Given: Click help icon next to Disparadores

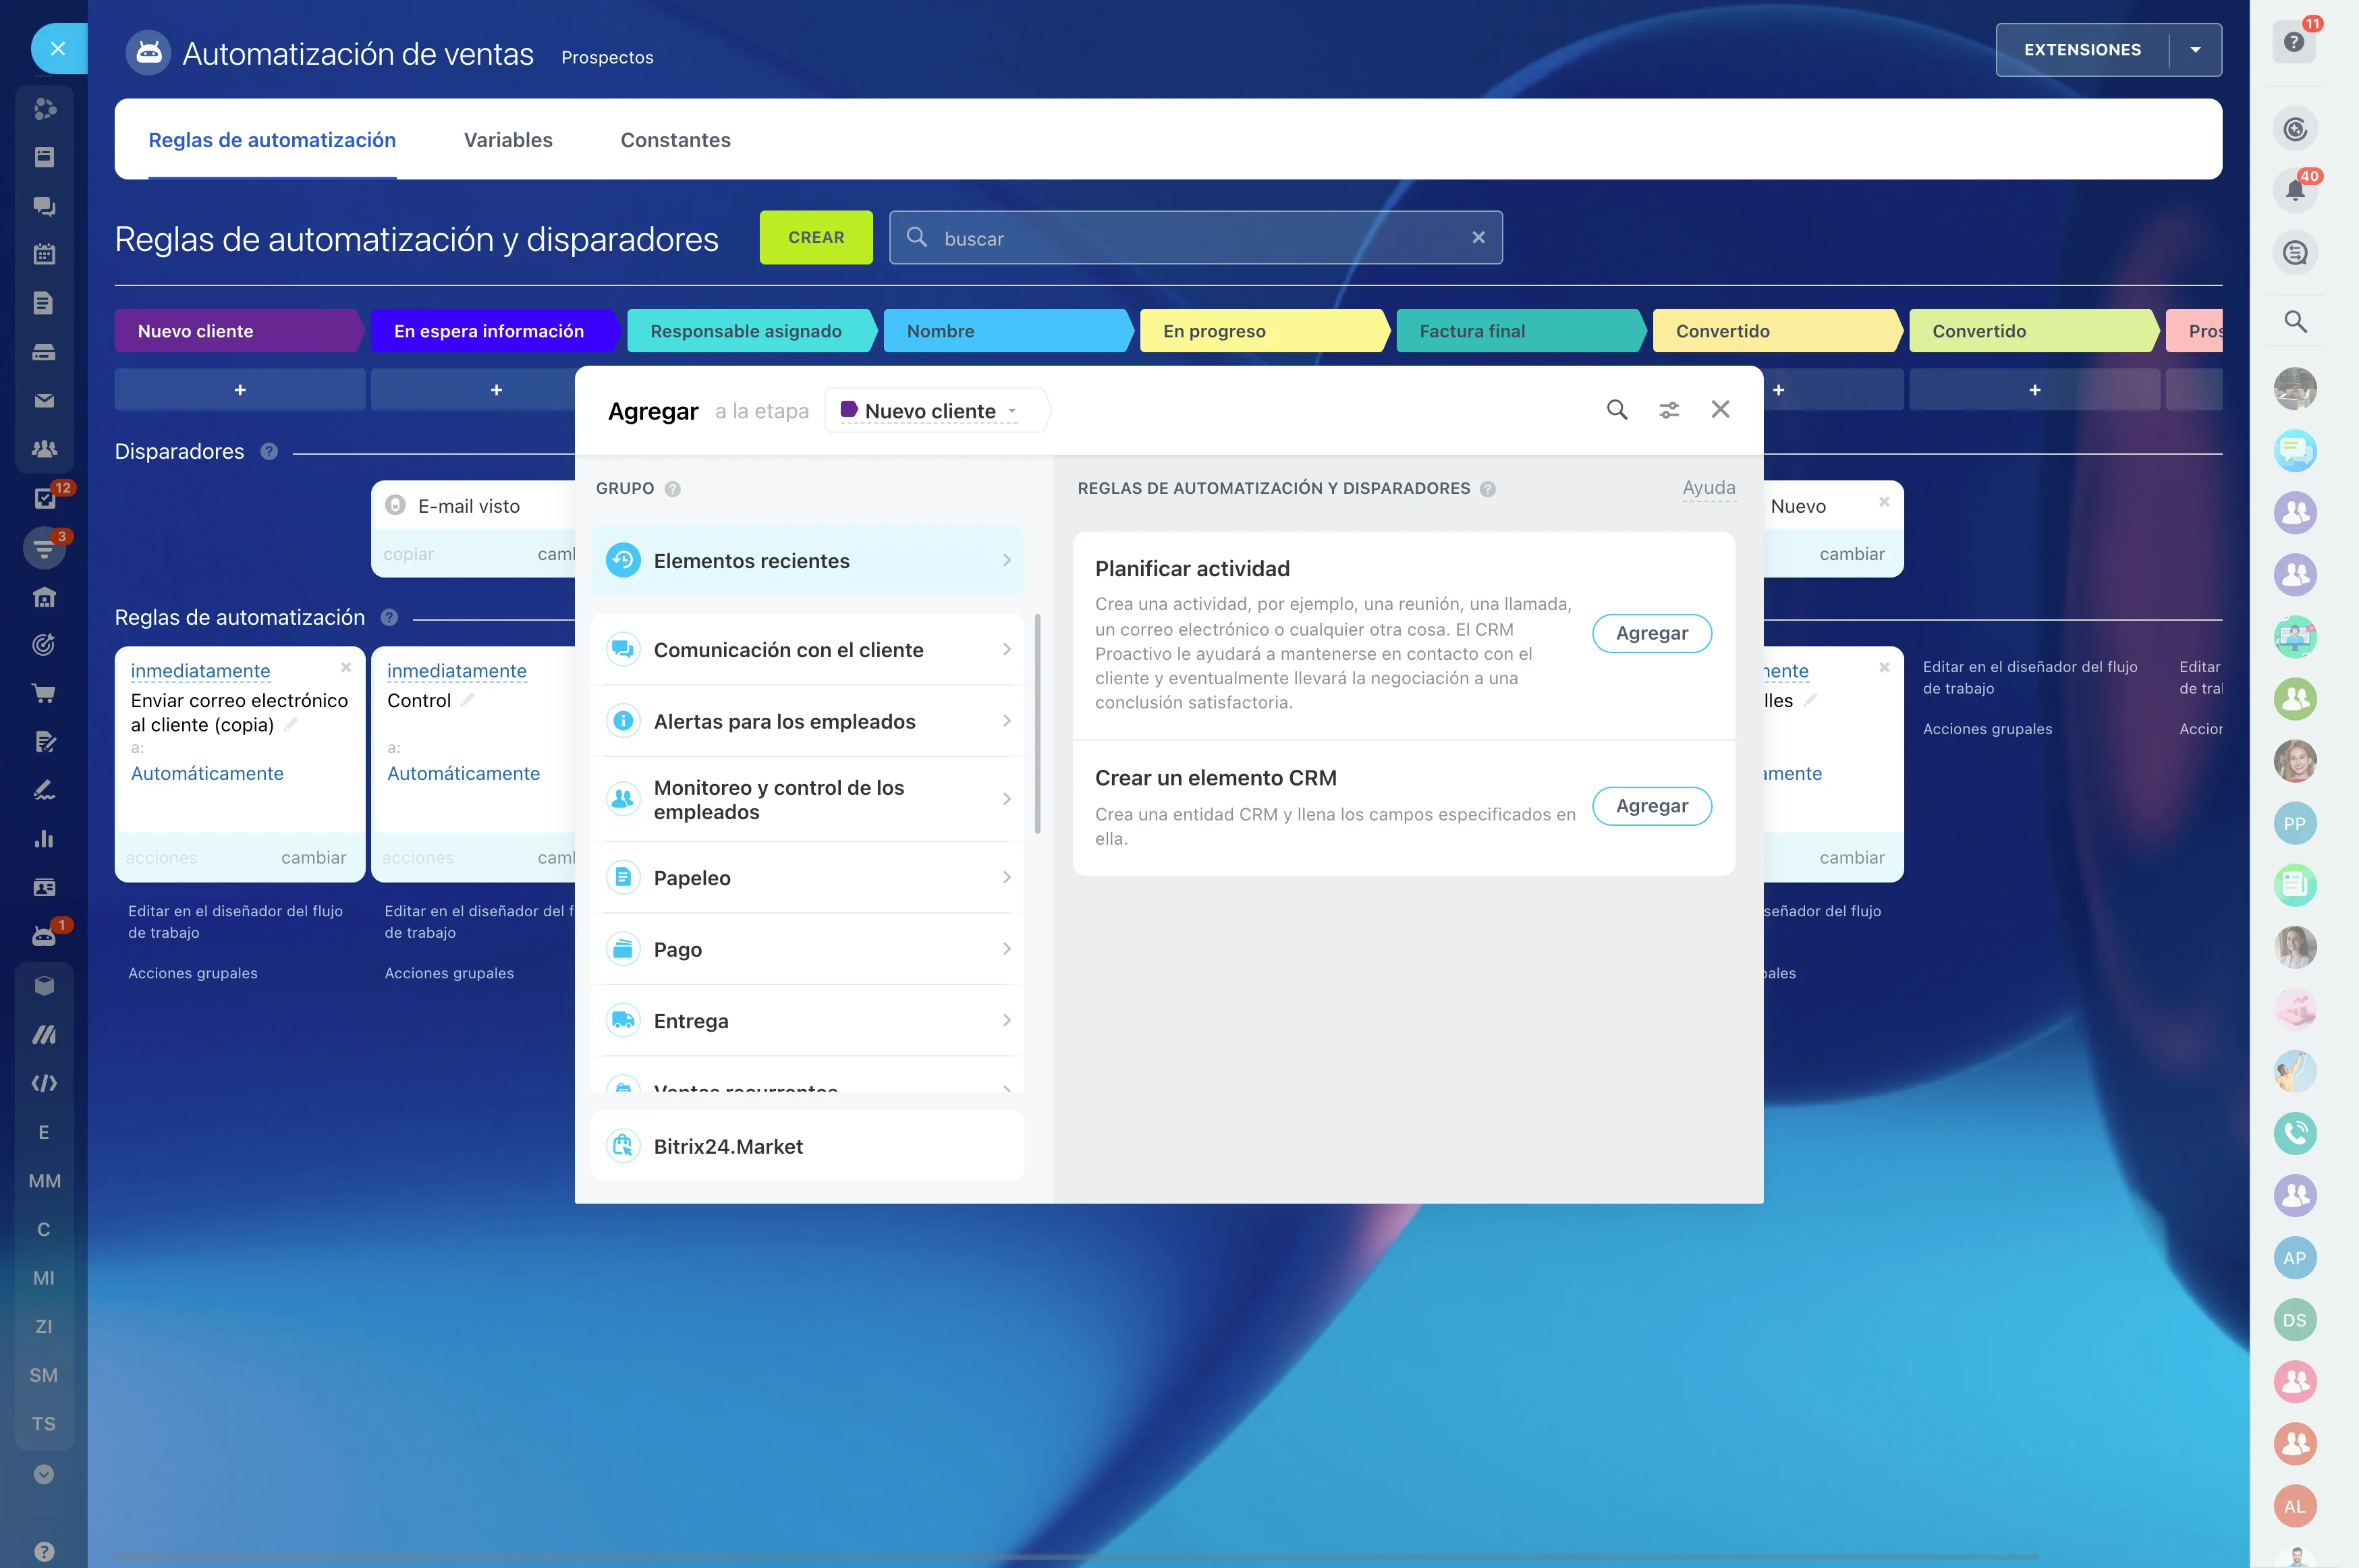Looking at the screenshot, I should (x=269, y=451).
